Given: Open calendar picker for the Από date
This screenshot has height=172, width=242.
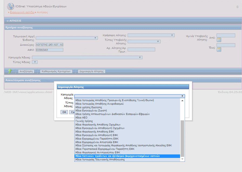Looking at the screenshot, I should coord(219,40).
